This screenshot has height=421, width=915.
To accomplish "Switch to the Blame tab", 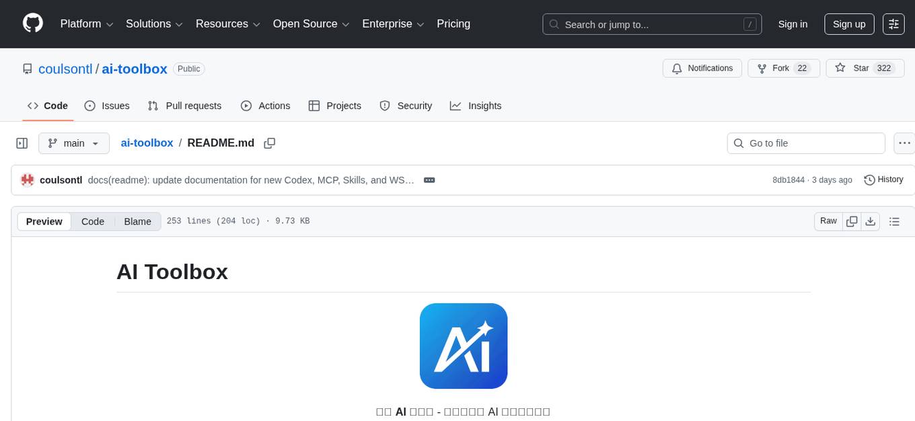I will (x=137, y=221).
